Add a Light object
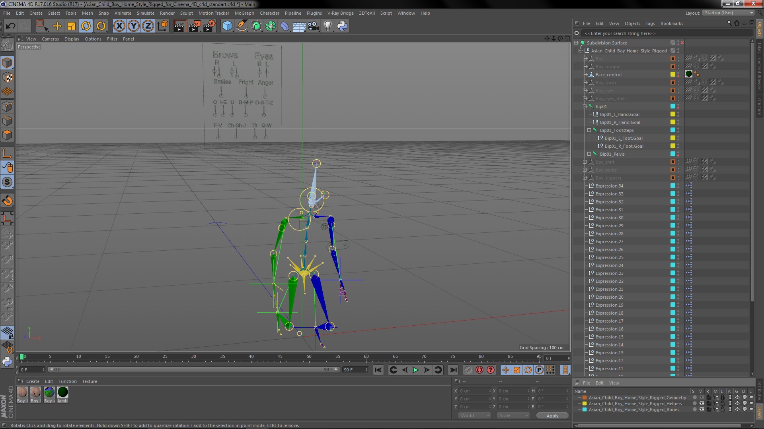The image size is (764, 429). point(327,26)
